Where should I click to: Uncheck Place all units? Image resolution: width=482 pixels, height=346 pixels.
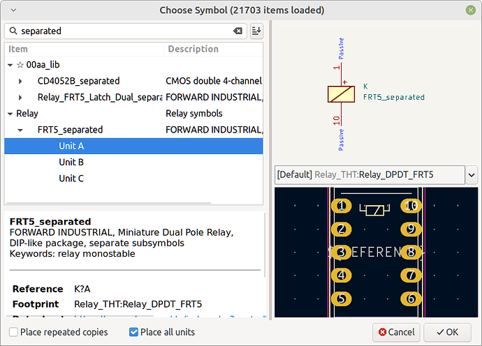pyautogui.click(x=133, y=332)
